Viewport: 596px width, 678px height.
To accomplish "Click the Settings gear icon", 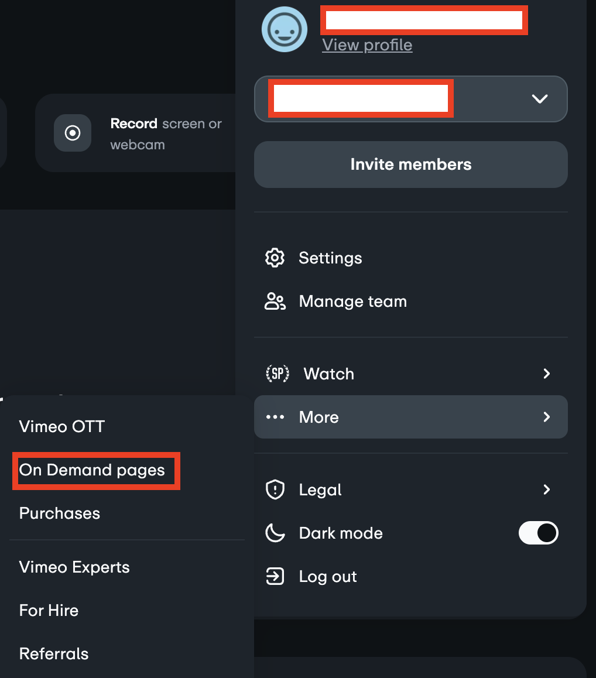I will point(275,258).
